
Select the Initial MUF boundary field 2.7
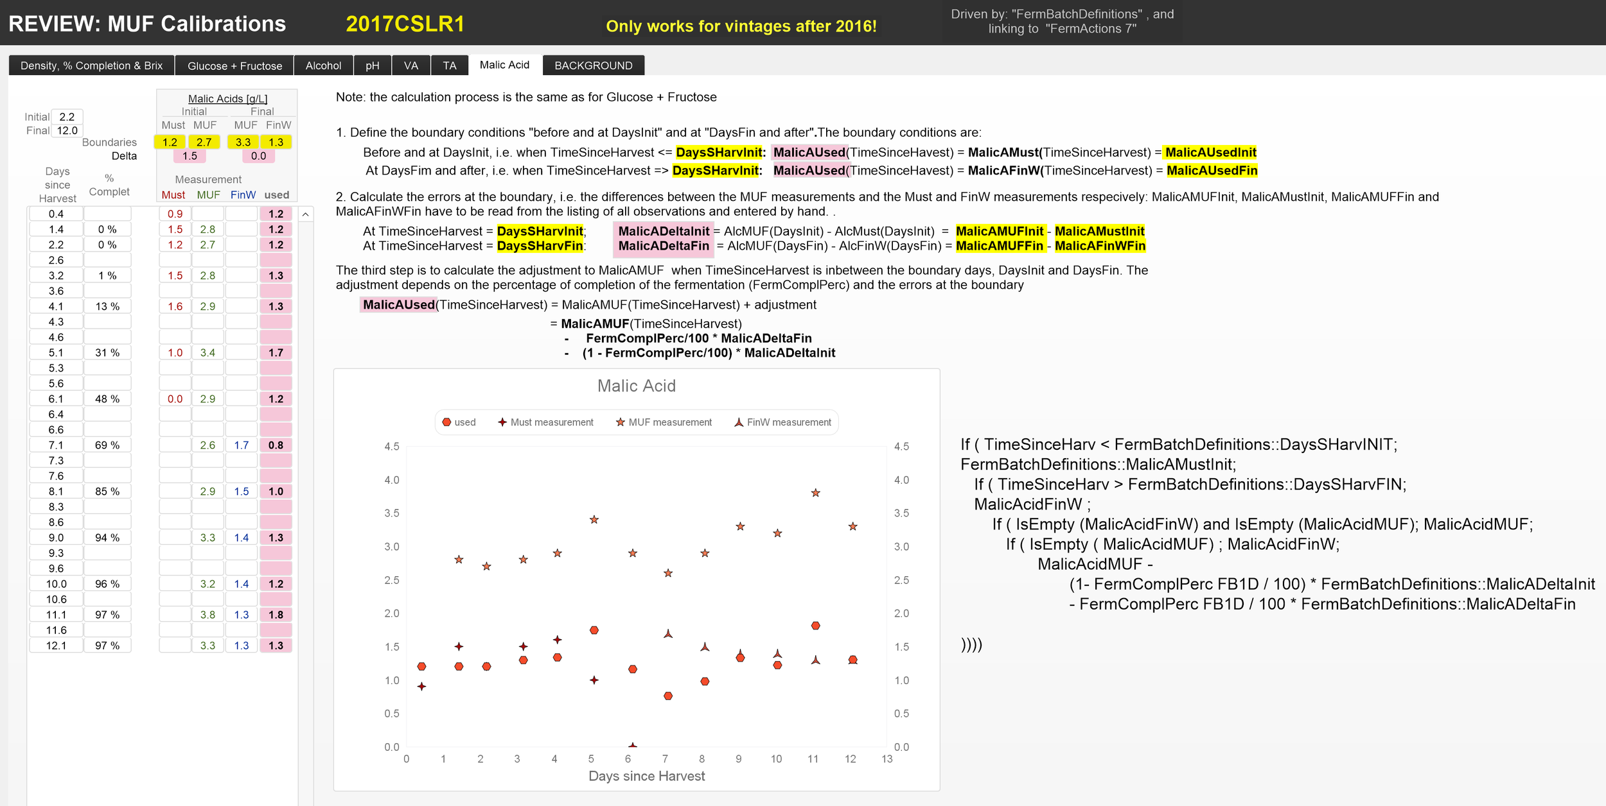[204, 142]
